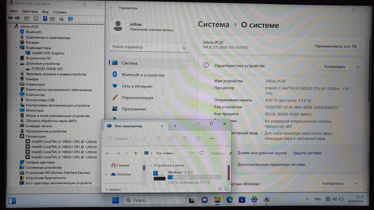Open Главная in Explorer navigation pane

coord(120,165)
